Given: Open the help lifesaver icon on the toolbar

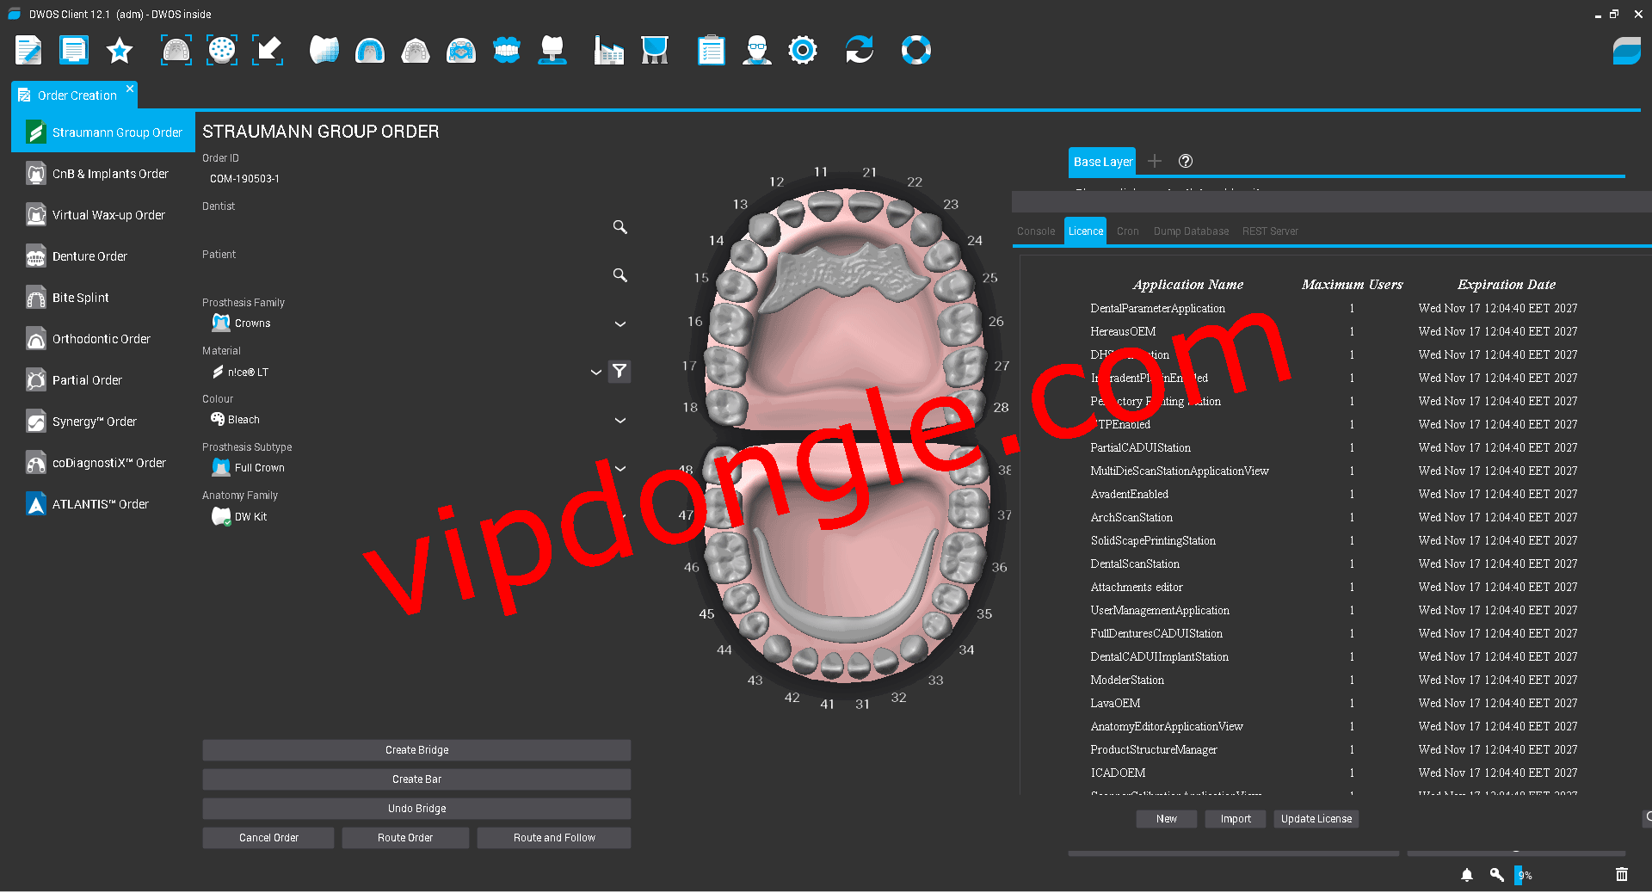Looking at the screenshot, I should pyautogui.click(x=916, y=50).
